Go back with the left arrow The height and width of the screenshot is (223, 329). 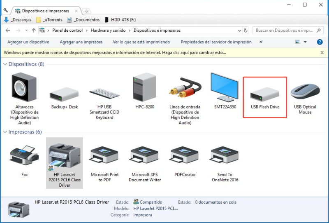point(8,31)
